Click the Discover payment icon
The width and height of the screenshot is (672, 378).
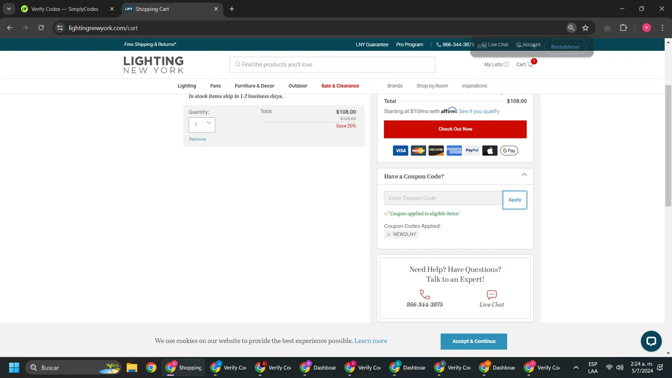click(436, 150)
